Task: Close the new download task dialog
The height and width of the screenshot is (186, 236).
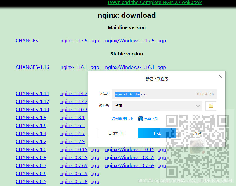Action: 220,76
